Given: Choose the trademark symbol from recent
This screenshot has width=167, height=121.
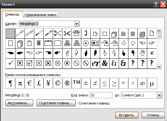Looking at the screenshot, I should (x=77, y=83).
